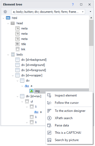Image resolution: width=95 pixels, height=146 pixels.
Task: Click the title node Tt icon
Action: coord(17,44)
